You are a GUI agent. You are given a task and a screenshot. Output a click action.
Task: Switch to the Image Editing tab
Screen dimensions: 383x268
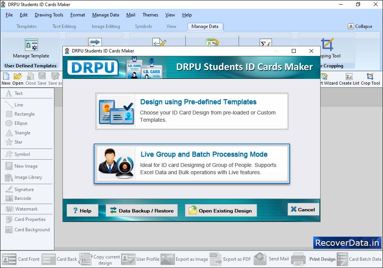pyautogui.click(x=106, y=26)
